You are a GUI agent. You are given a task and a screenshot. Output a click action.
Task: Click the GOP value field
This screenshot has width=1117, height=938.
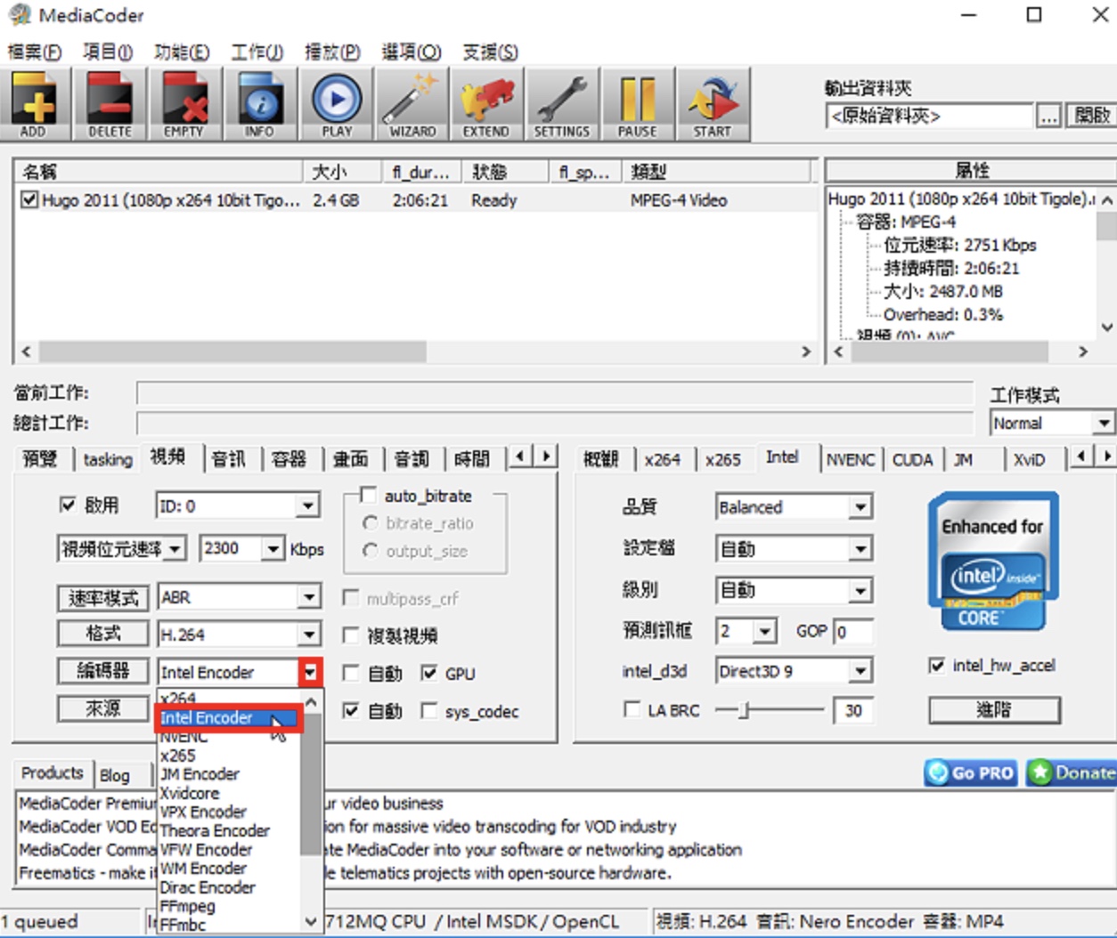click(x=853, y=631)
